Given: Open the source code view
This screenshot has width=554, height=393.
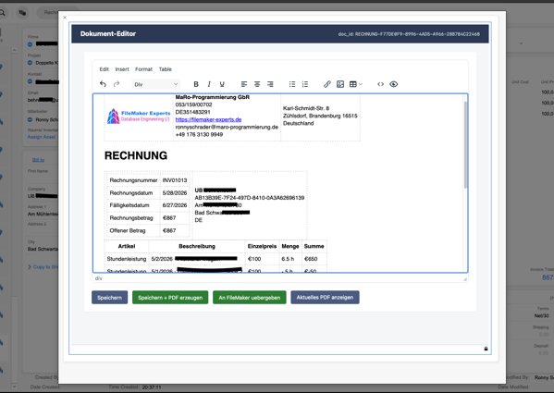Looking at the screenshot, I should coord(380,84).
